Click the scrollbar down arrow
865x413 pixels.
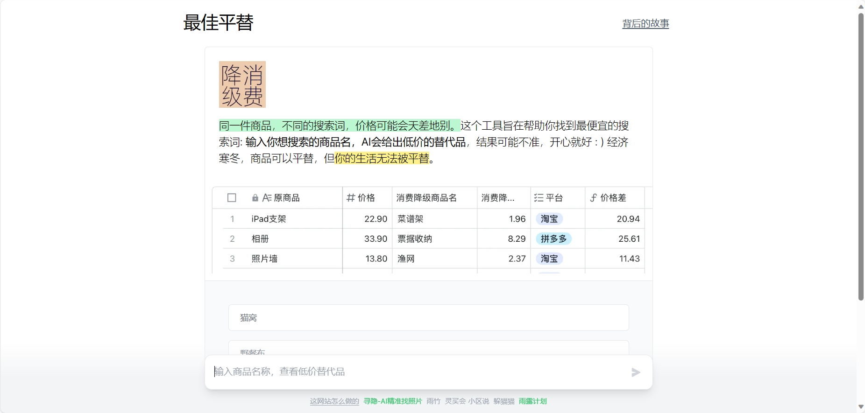861,407
